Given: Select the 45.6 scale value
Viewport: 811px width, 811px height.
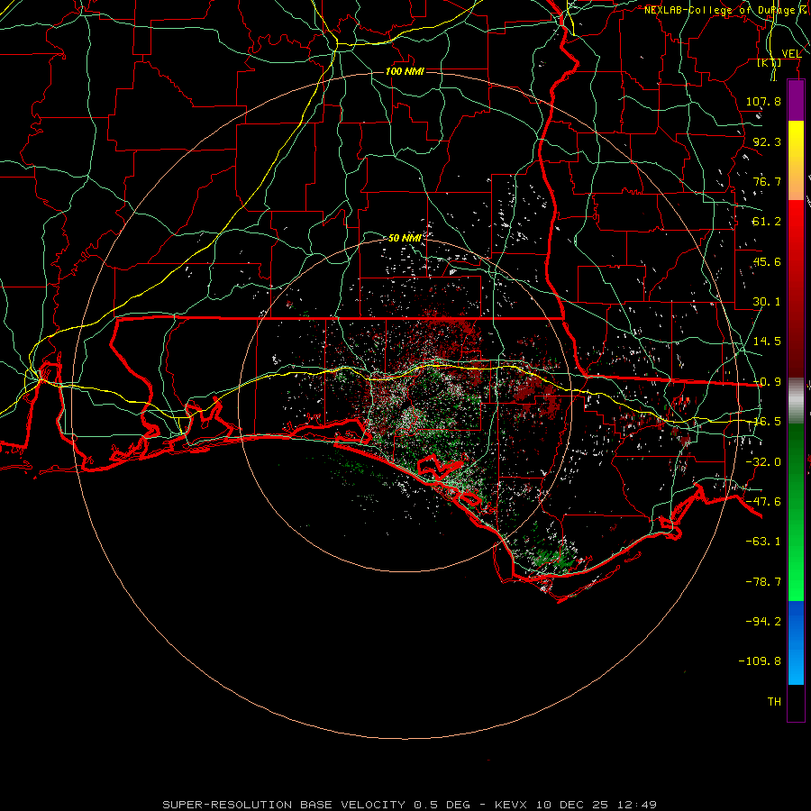Looking at the screenshot, I should click(767, 261).
